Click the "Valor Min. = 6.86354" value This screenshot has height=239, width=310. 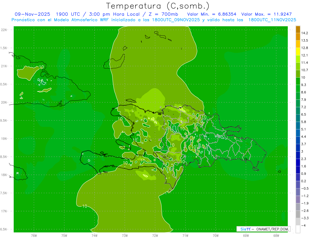point(212,14)
